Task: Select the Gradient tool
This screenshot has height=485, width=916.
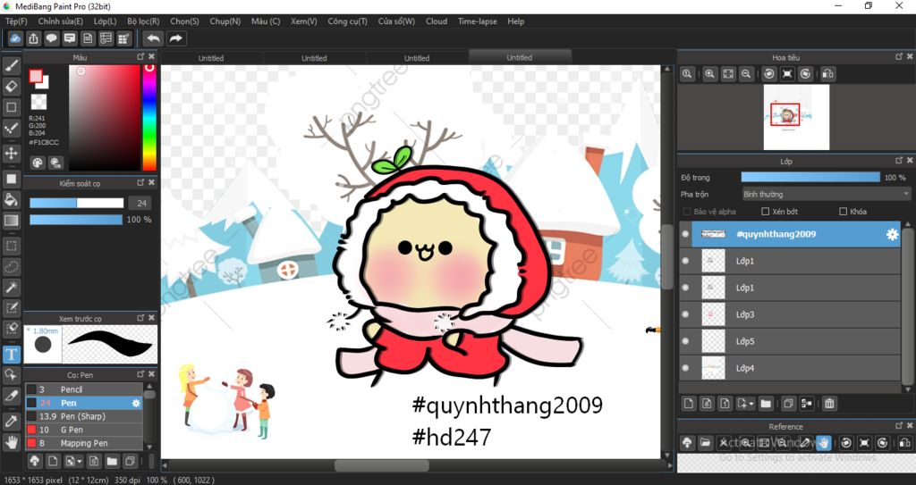Action: click(11, 221)
